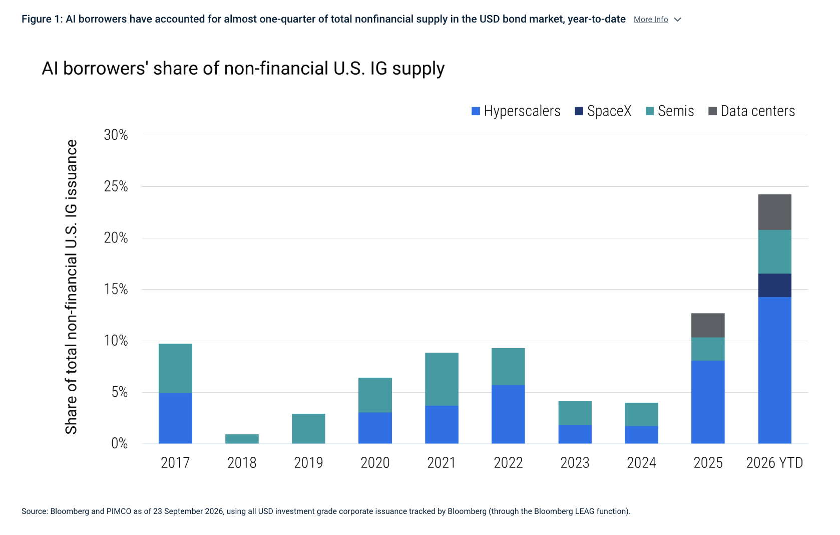Viewport: 840px width, 535px height.
Task: Click the Data centers legend gray swatch
Action: click(713, 111)
